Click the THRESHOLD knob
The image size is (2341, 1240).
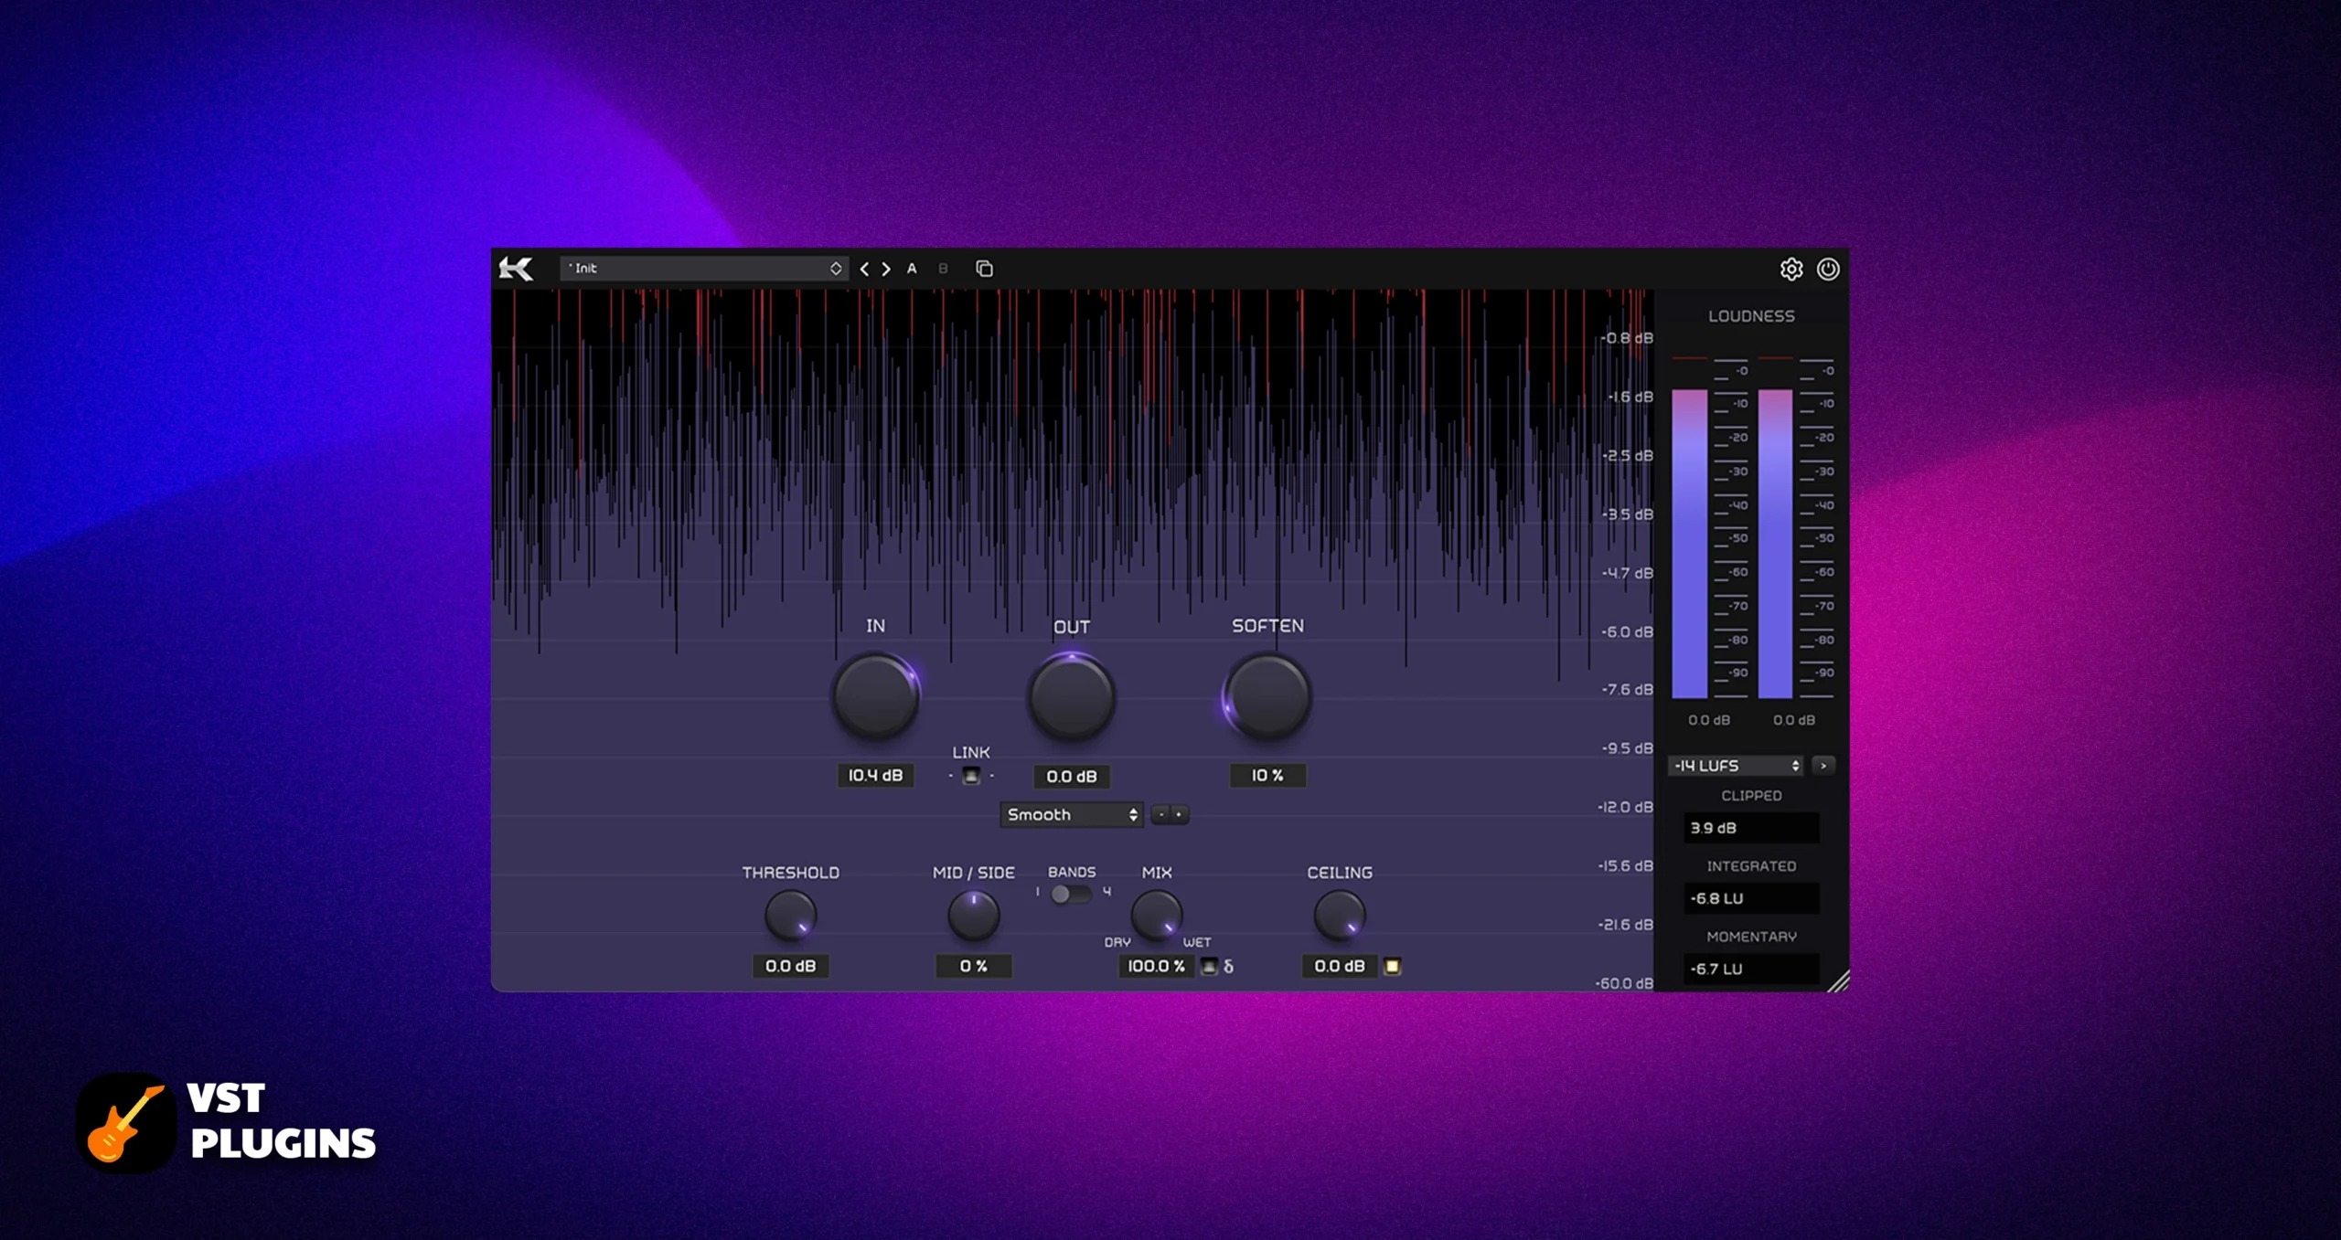pos(790,916)
